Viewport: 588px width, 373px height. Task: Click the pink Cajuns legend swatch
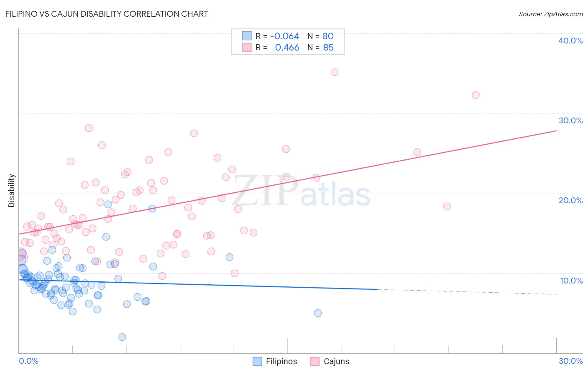[x=315, y=361]
